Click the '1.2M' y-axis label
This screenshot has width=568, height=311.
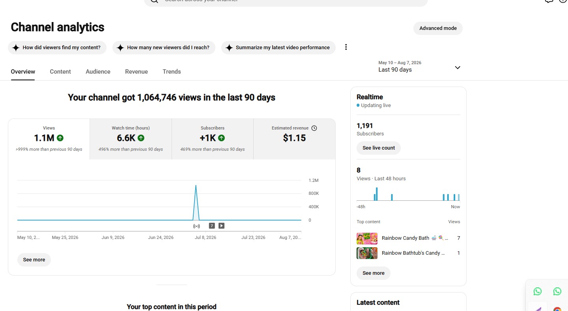click(x=314, y=181)
